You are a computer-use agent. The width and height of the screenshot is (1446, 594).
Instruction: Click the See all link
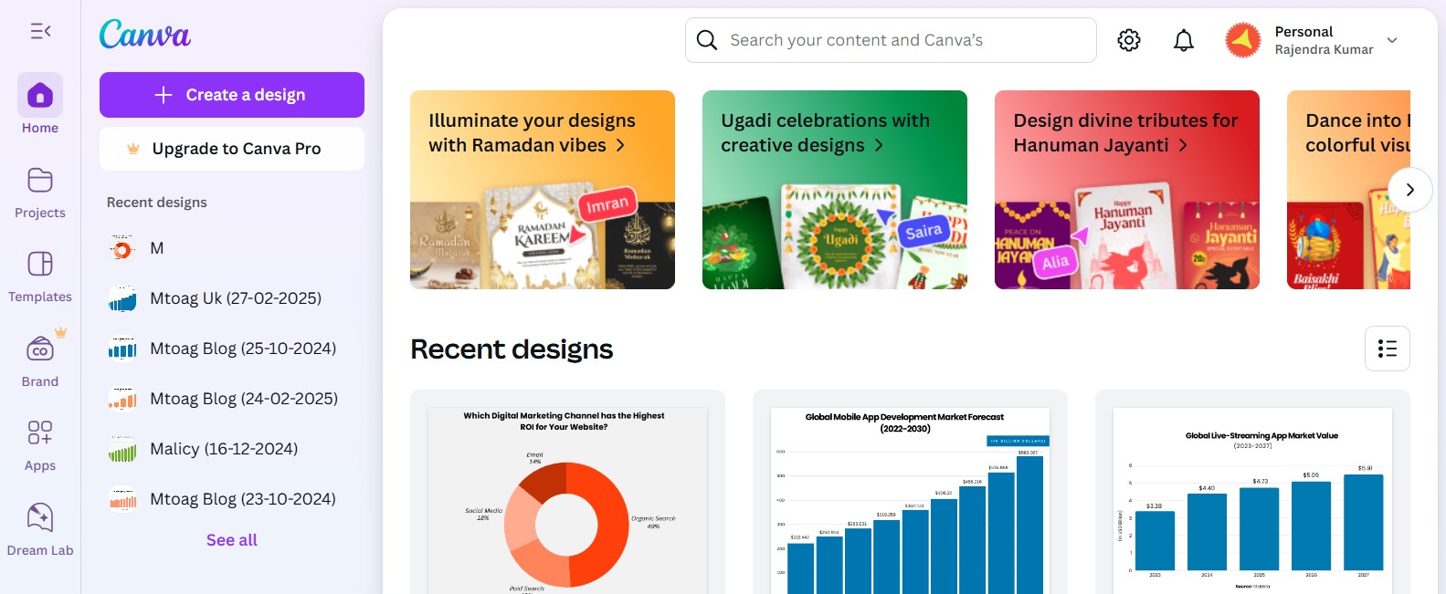[x=232, y=540]
